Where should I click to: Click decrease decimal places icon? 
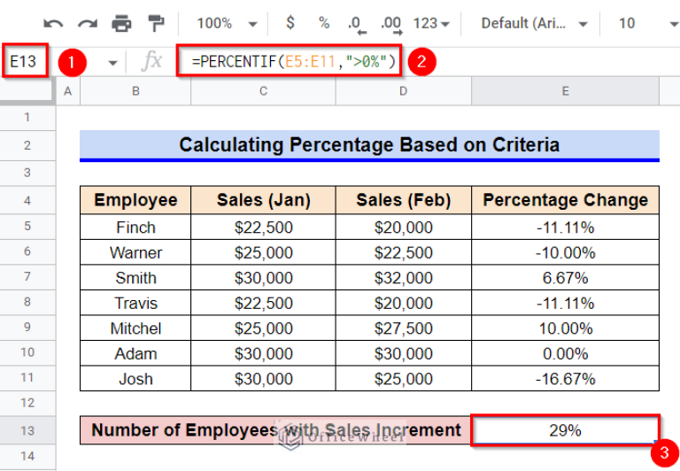coord(355,23)
